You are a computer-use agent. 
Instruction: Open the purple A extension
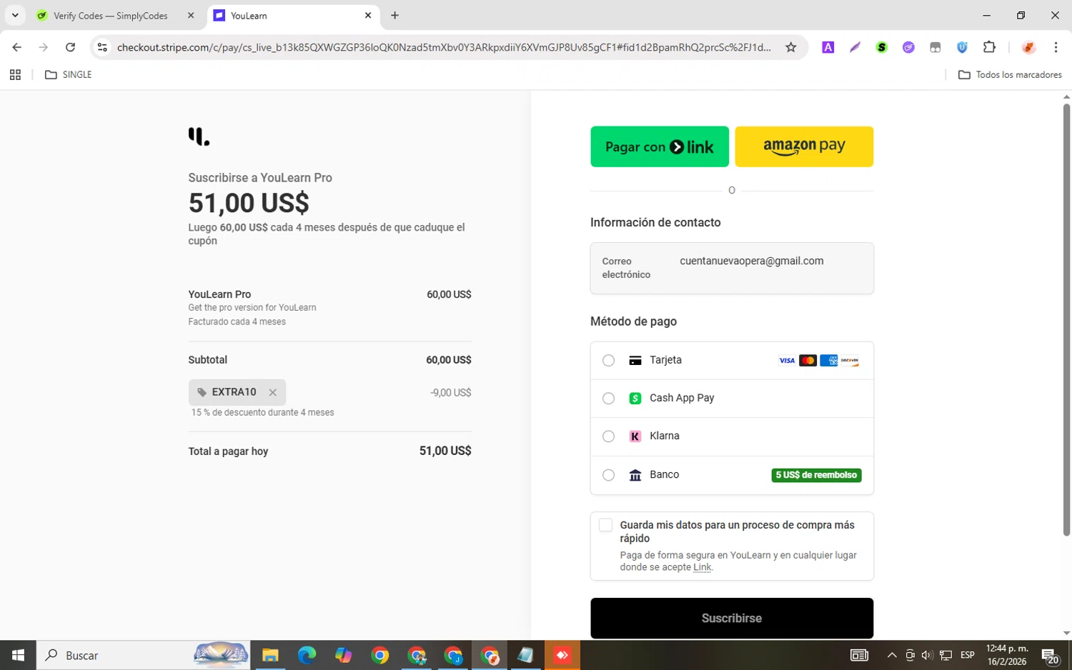[x=828, y=47]
